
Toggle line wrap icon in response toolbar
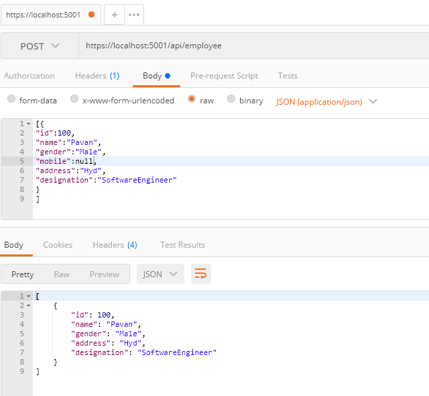coord(201,274)
